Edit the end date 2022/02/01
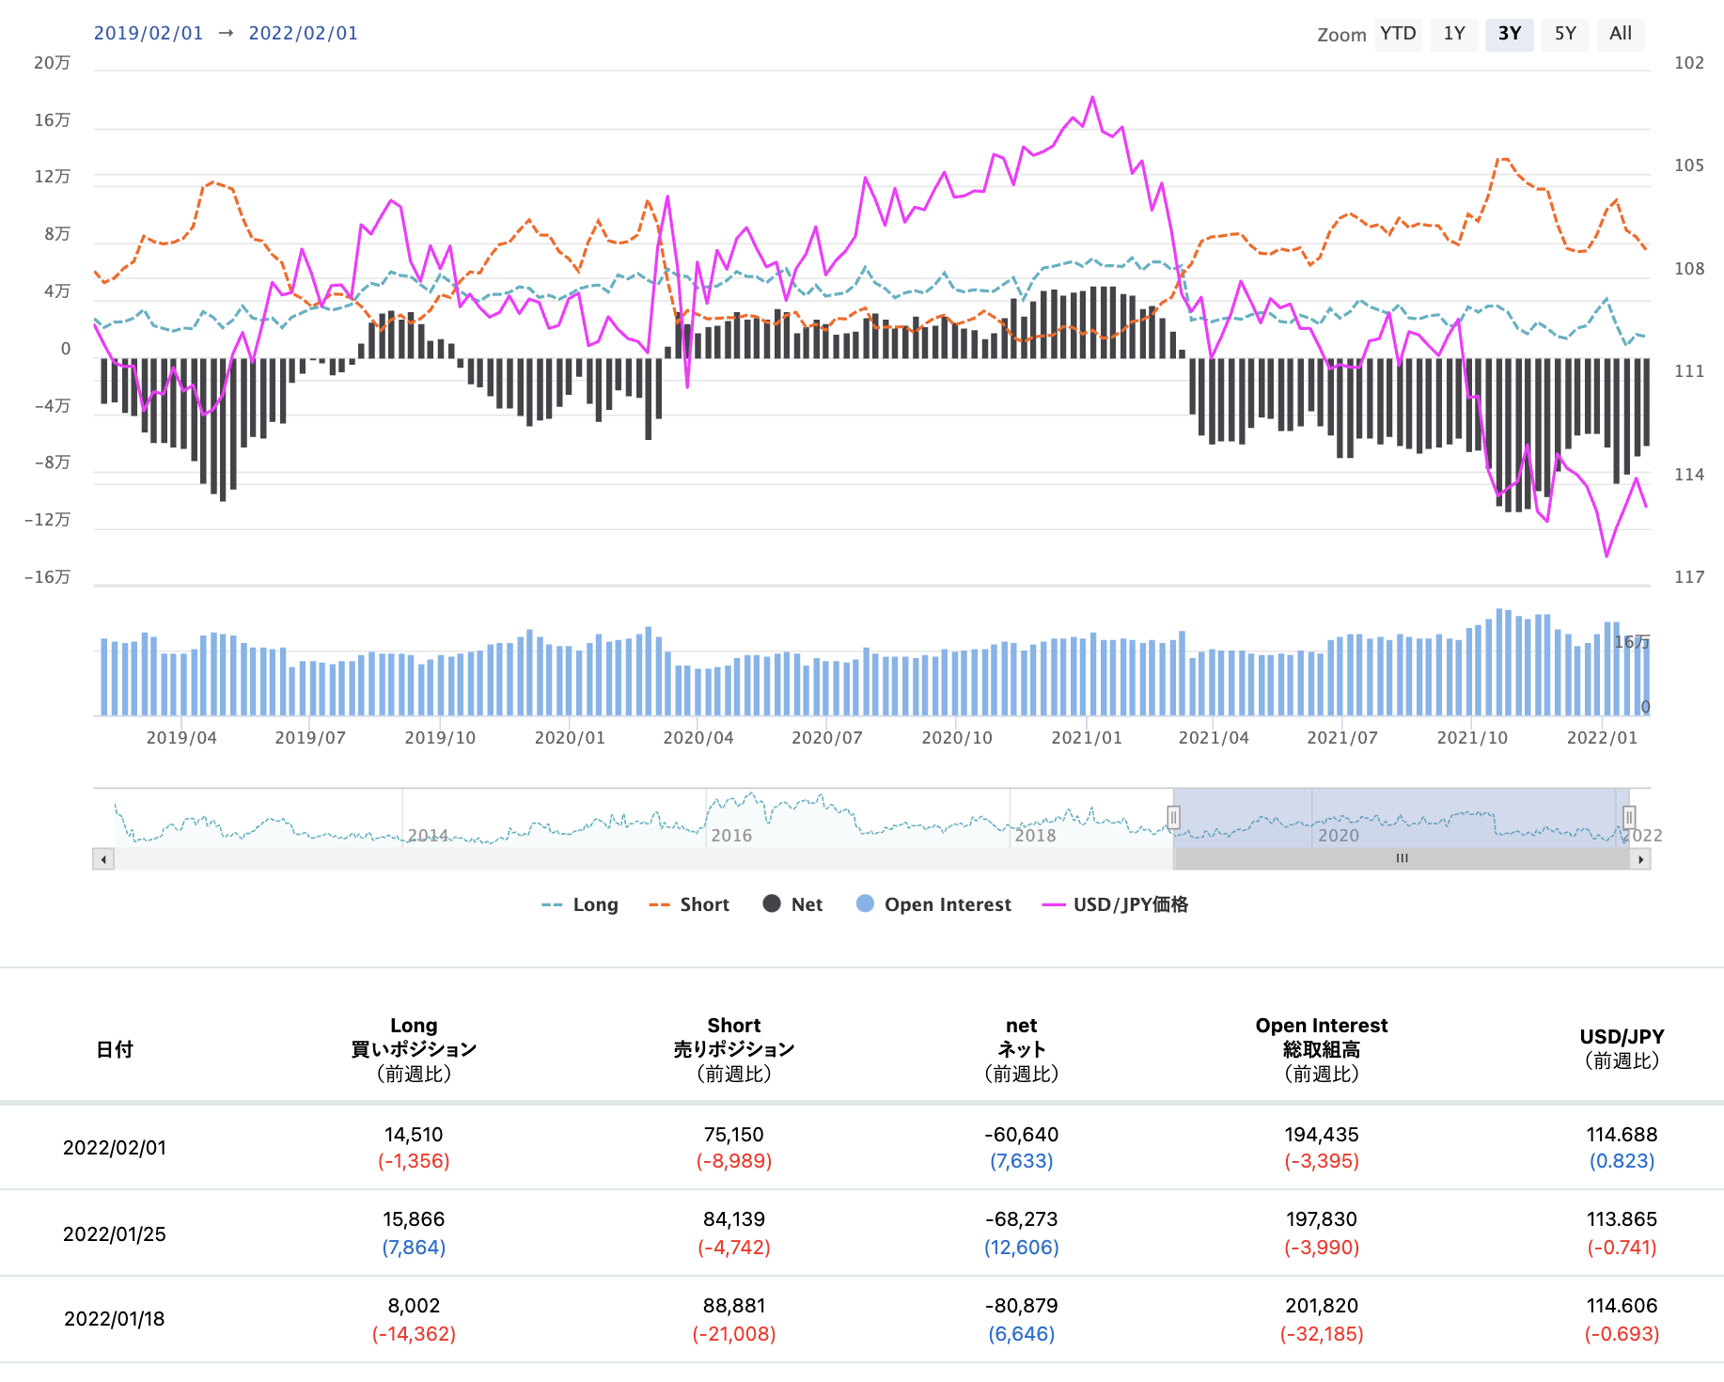Screen dimensions: 1724x1382 [x=304, y=33]
